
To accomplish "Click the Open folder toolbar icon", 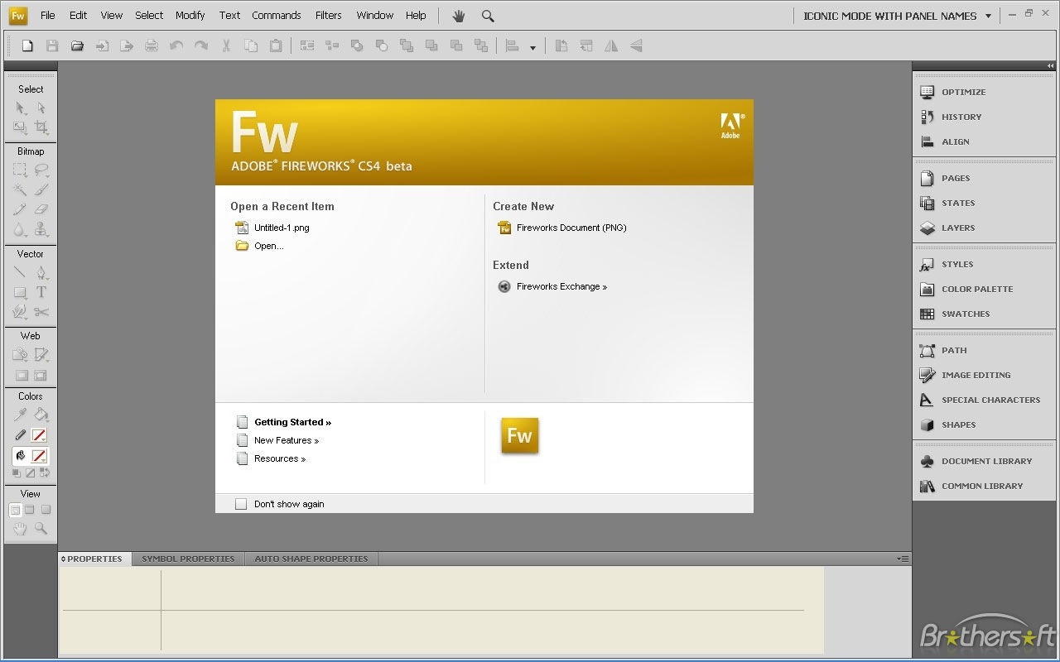I will pos(77,46).
